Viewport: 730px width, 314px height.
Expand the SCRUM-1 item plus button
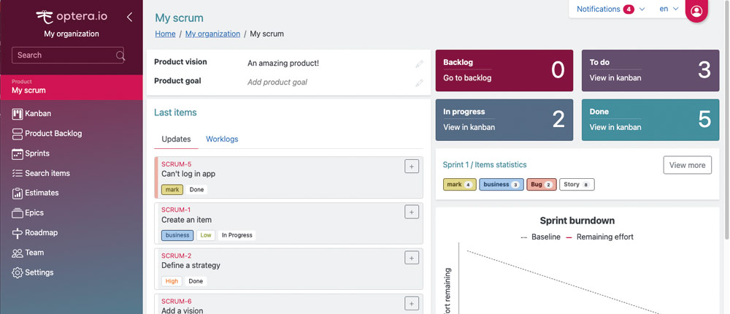tap(412, 212)
